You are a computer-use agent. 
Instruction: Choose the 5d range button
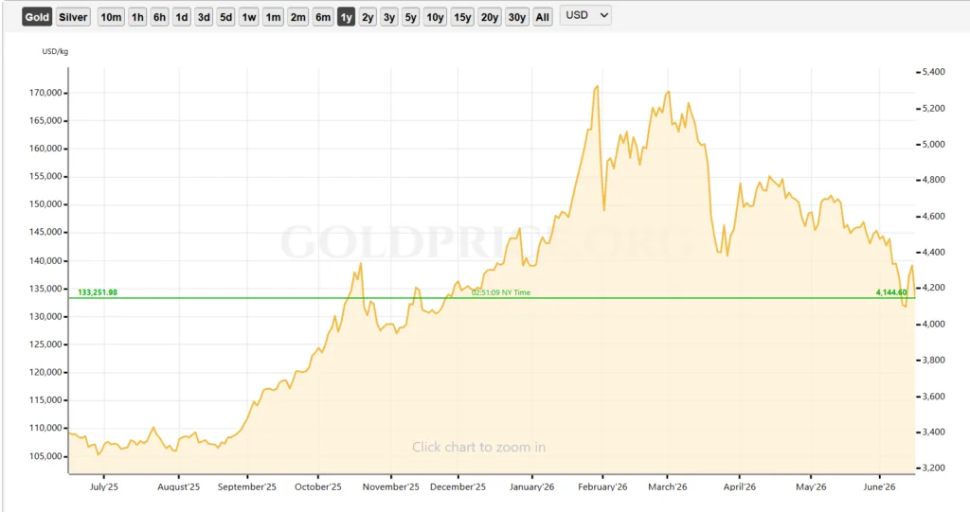[225, 17]
